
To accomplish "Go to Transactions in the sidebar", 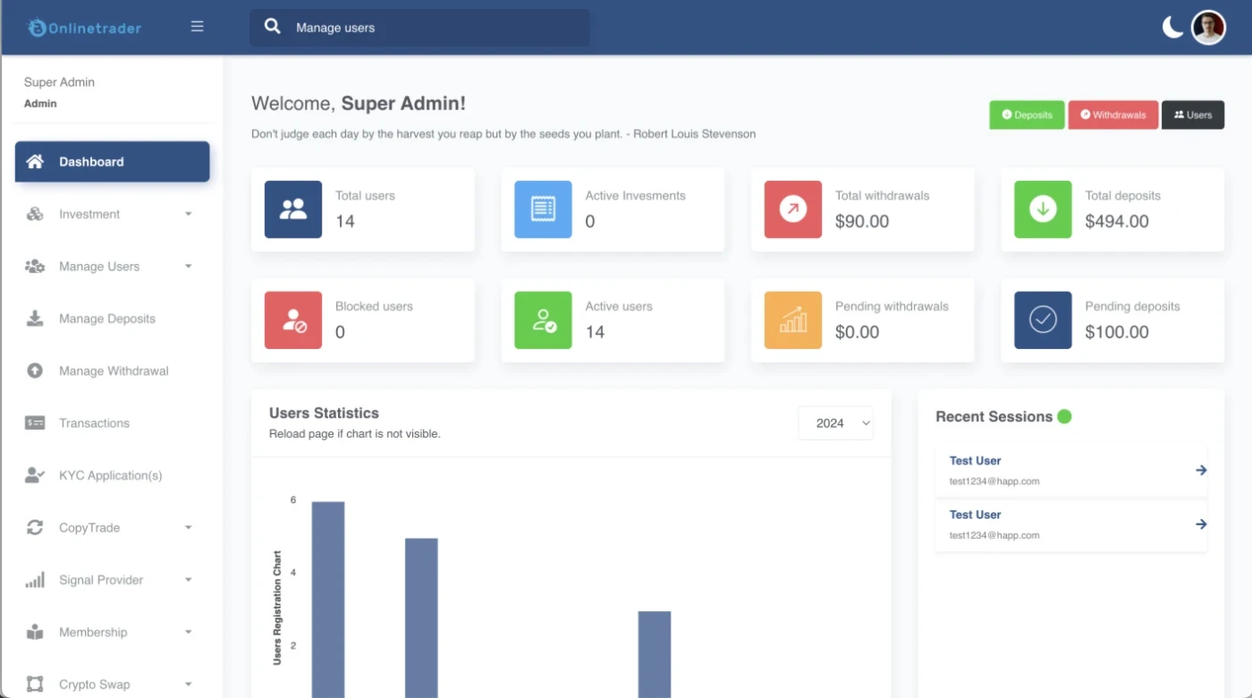I will point(94,423).
